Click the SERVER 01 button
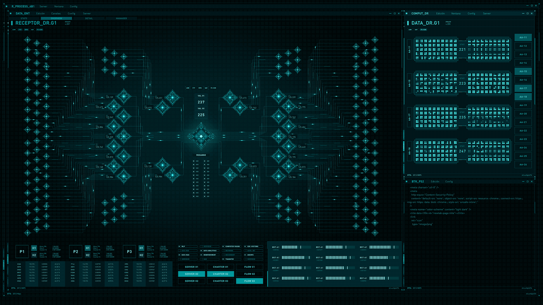This screenshot has height=305, width=543. click(x=192, y=267)
